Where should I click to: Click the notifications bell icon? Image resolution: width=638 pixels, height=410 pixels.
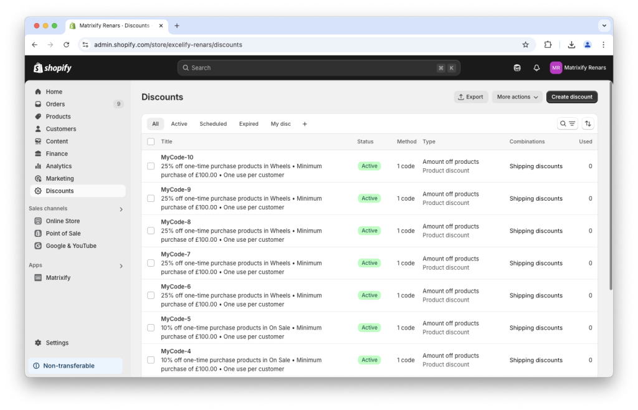coord(536,67)
